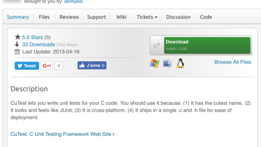The image size is (261, 147).
Task: Open asimjalis author profile link
Action: 73,2
